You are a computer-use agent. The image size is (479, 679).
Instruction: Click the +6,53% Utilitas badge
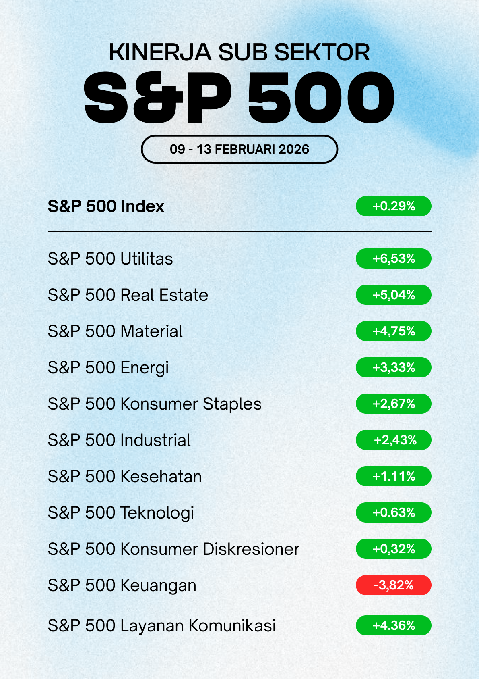pos(393,259)
